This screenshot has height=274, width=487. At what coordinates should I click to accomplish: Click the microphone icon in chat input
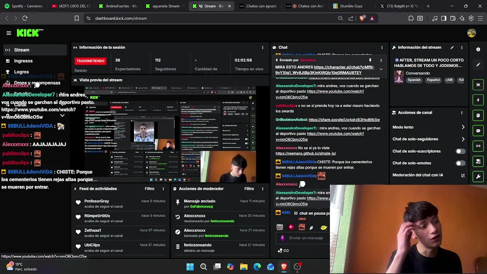(x=282, y=238)
